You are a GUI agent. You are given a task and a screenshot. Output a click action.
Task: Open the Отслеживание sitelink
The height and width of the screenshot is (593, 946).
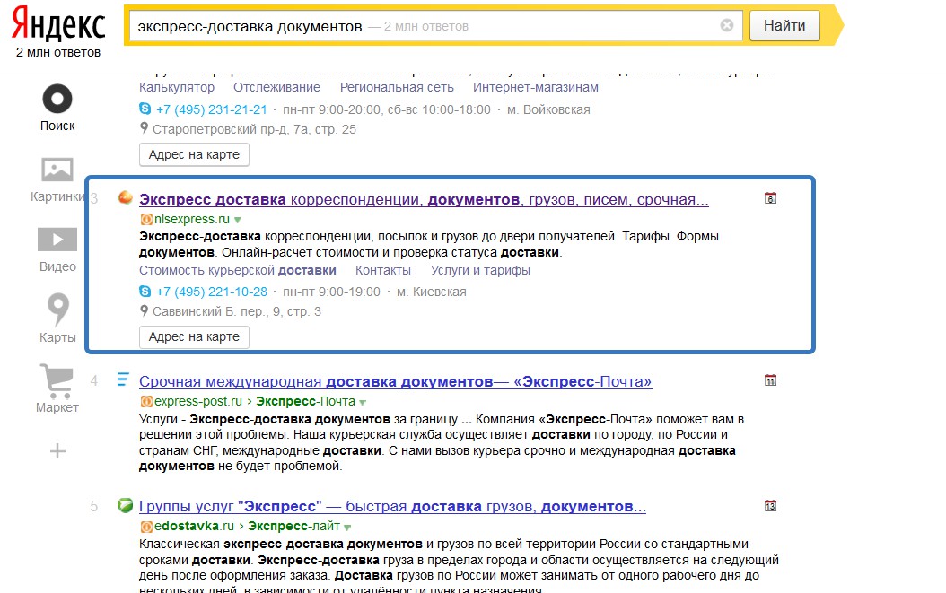click(277, 87)
